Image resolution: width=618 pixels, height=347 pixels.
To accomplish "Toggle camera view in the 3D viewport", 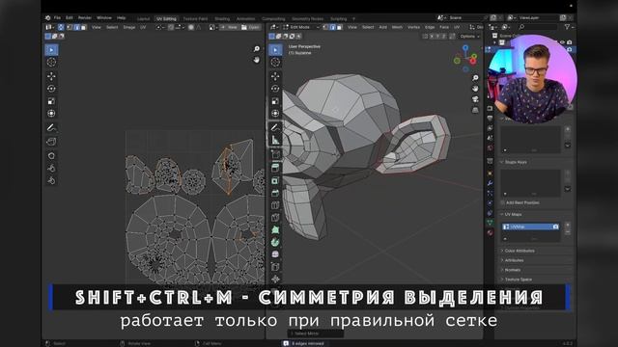I will 475,99.
